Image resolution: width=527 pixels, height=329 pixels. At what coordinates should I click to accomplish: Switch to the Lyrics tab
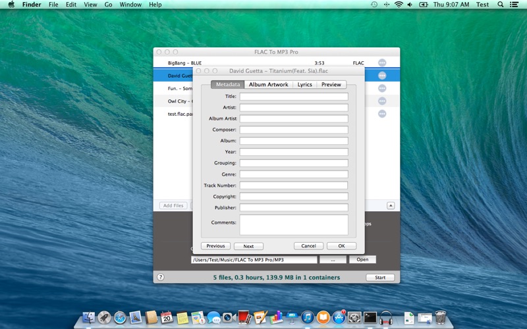pyautogui.click(x=304, y=84)
